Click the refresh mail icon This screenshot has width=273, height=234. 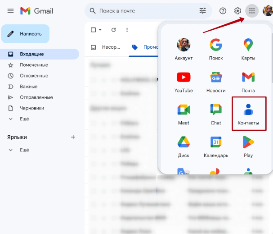click(113, 30)
